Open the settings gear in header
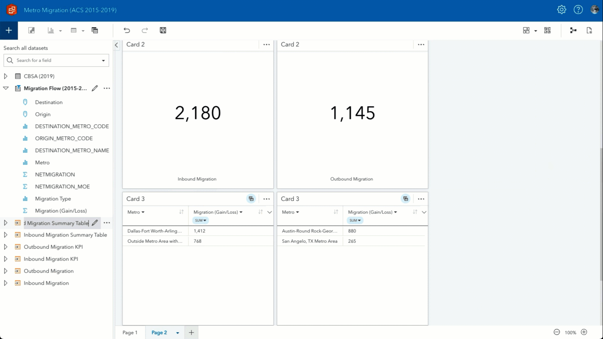Image resolution: width=603 pixels, height=339 pixels. click(x=562, y=10)
